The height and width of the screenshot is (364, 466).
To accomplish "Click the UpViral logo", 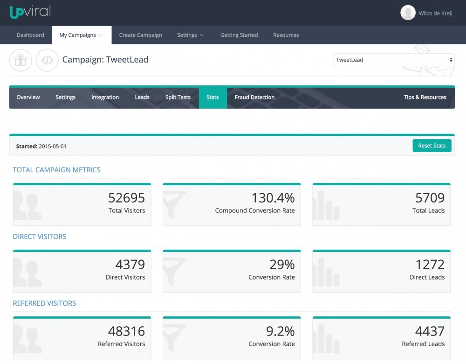I will pos(30,12).
